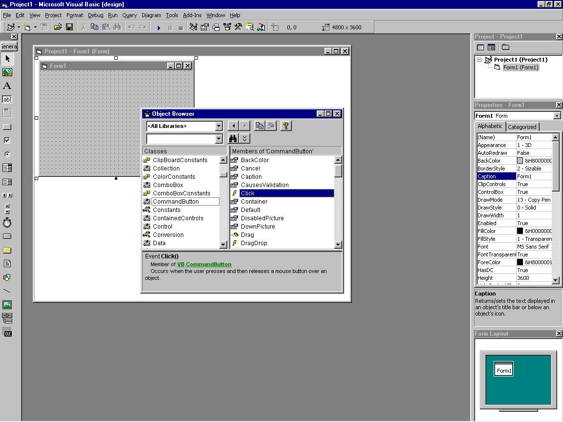Select the Timer tool in toolbox
This screenshot has height=422, width=563.
click(7, 223)
